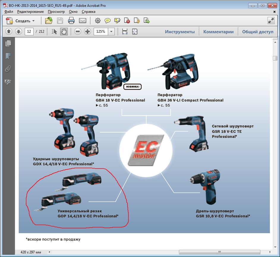
Task: Click the Create PDF icon
Action: coord(9,21)
